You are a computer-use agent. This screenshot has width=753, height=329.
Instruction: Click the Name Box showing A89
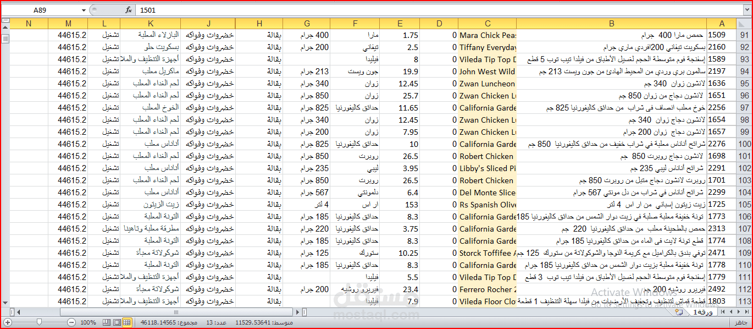click(x=40, y=10)
